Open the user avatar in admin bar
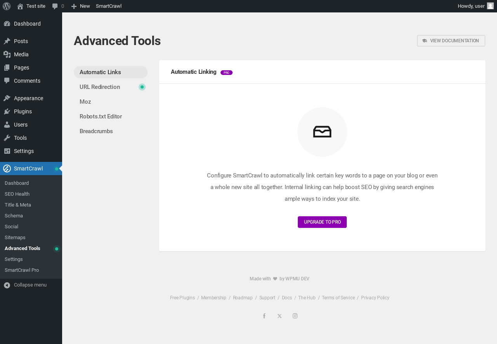Image resolution: width=497 pixels, height=344 pixels. [x=490, y=6]
